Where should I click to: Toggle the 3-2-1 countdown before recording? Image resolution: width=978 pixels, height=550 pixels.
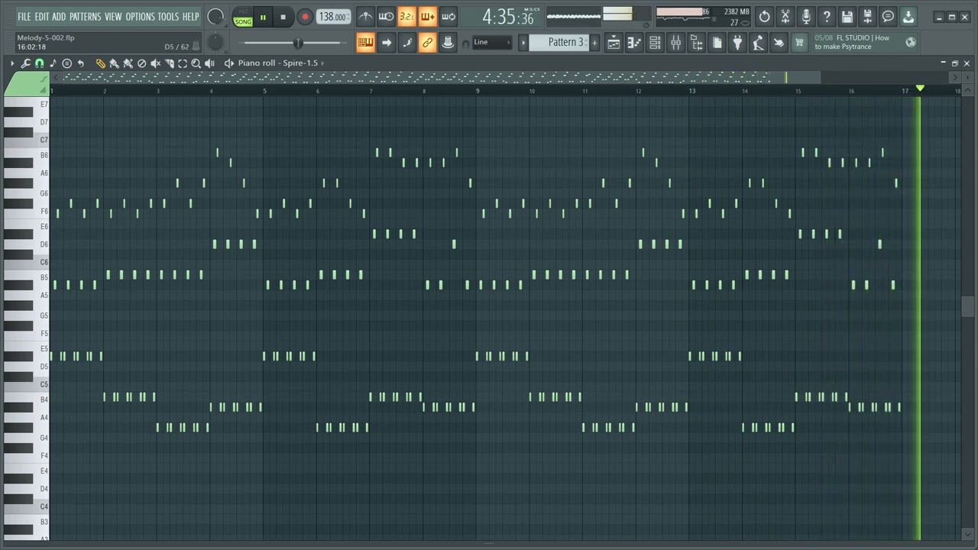[406, 17]
